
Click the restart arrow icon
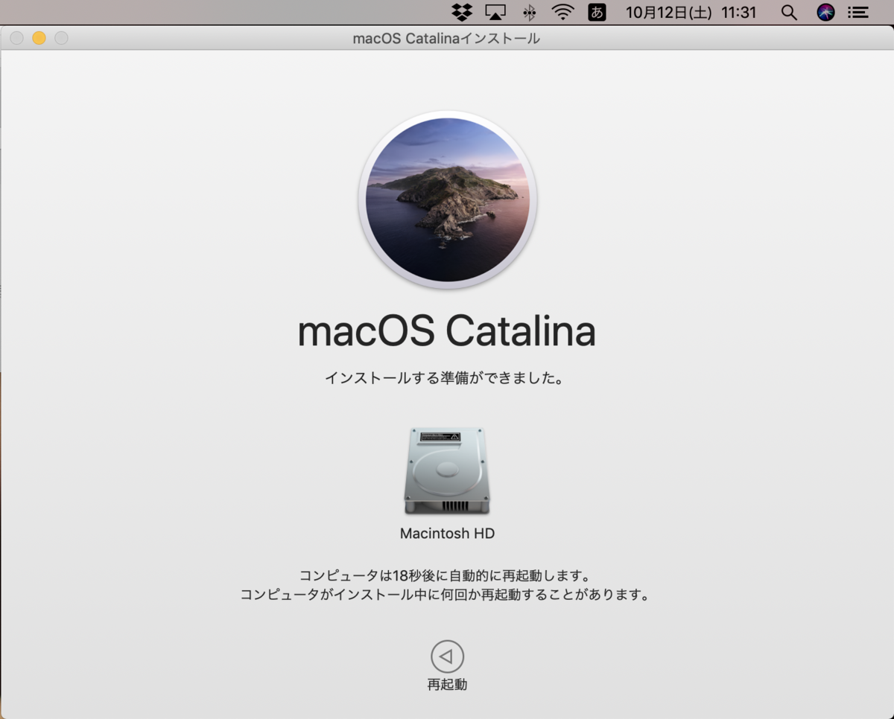[x=447, y=656]
